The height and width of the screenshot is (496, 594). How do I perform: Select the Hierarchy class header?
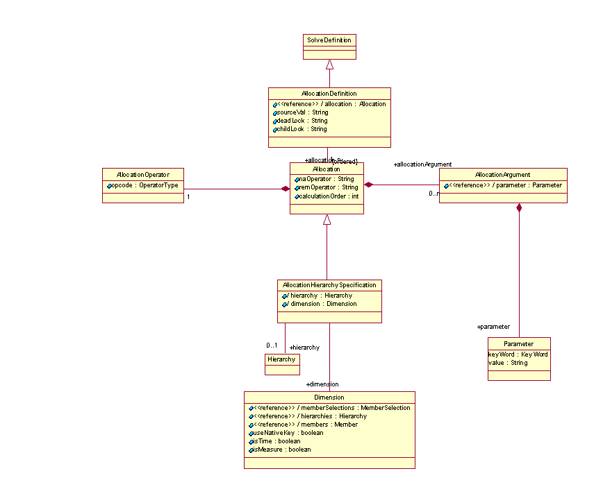click(x=281, y=359)
